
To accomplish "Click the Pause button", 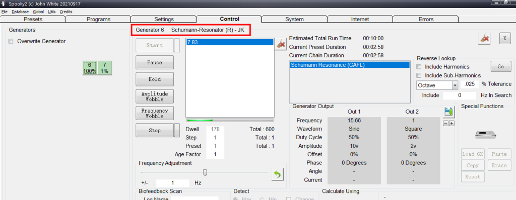I will click(154, 62).
